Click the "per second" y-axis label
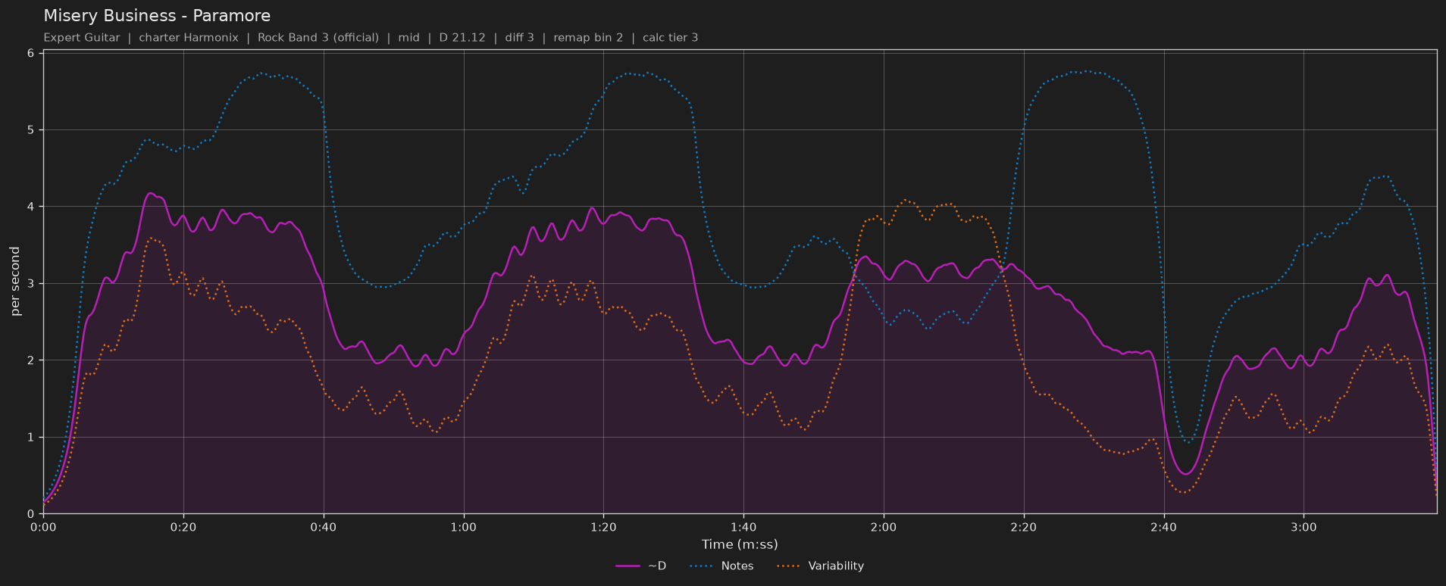This screenshot has height=586, width=1446. [15, 282]
